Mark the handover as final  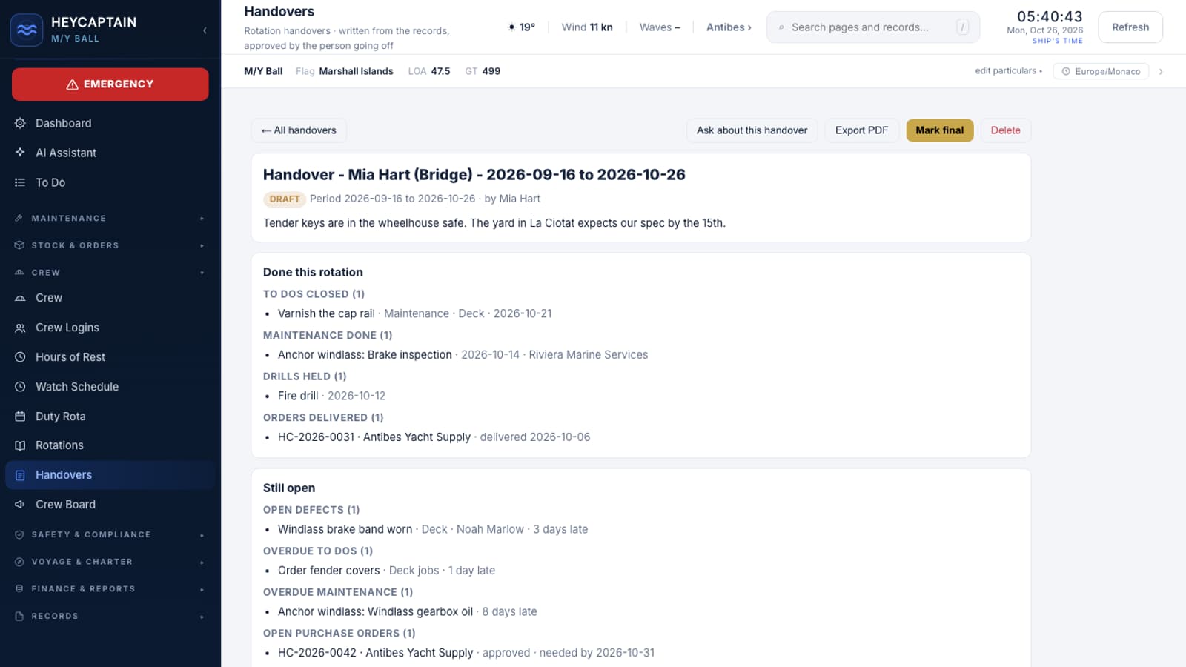pos(940,130)
